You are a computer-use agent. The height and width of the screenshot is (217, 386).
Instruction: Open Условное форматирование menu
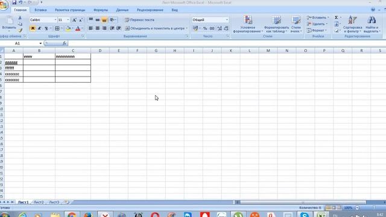(248, 24)
